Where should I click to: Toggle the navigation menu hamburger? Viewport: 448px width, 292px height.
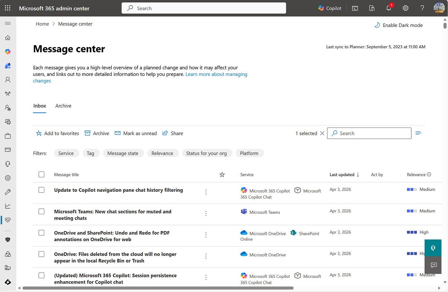pyautogui.click(x=8, y=23)
